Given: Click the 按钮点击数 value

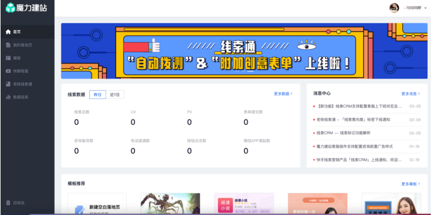Looking at the screenshot, I should [x=189, y=151].
